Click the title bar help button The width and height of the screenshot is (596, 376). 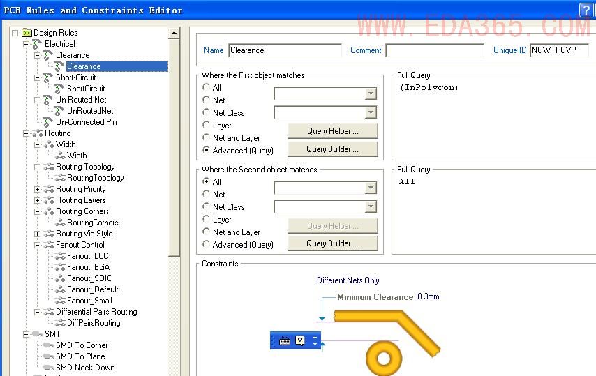(x=586, y=10)
